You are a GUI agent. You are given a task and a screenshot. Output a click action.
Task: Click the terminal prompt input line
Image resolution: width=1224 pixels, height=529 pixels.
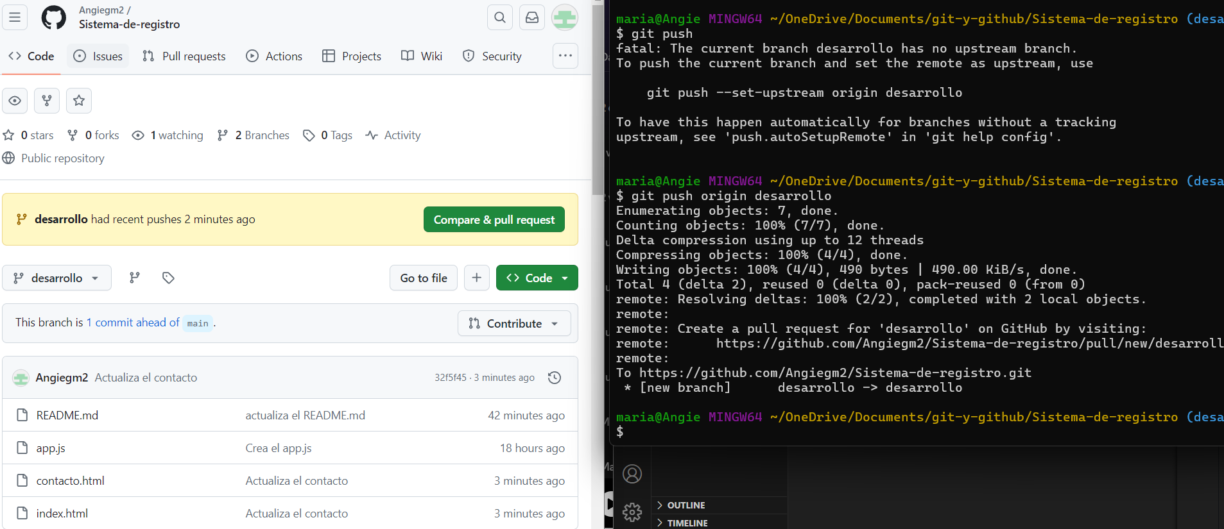coord(919,432)
